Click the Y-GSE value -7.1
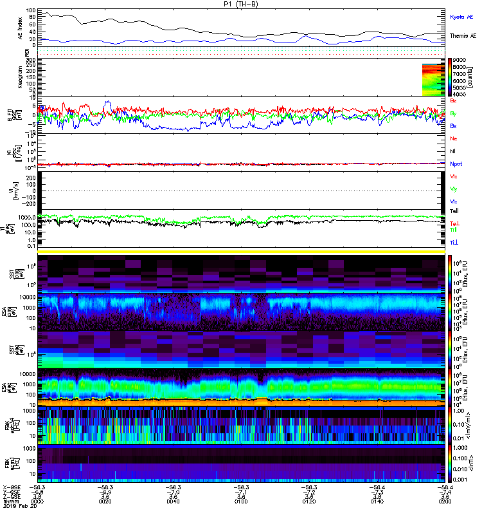This screenshot has width=482, height=515. click(241, 492)
